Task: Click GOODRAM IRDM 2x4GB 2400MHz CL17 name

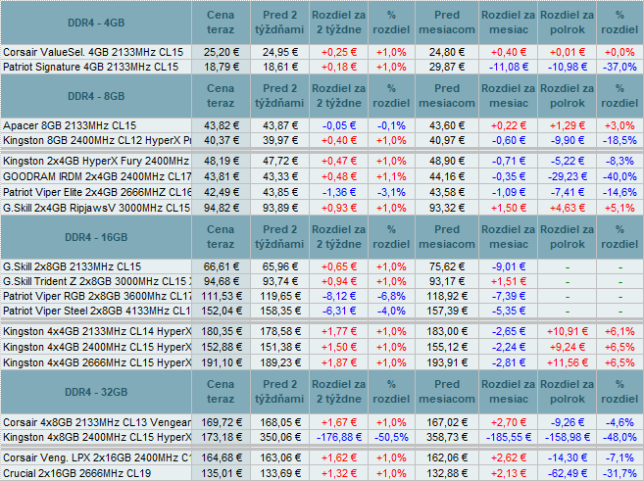Action: (97, 176)
